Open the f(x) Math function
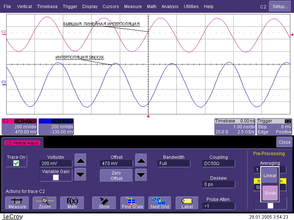This screenshot has height=220, width=294. pyautogui.click(x=72, y=203)
